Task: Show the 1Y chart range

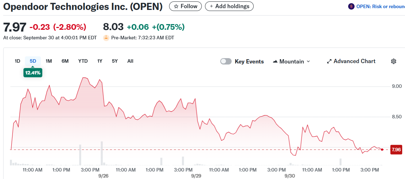Action: (x=100, y=61)
